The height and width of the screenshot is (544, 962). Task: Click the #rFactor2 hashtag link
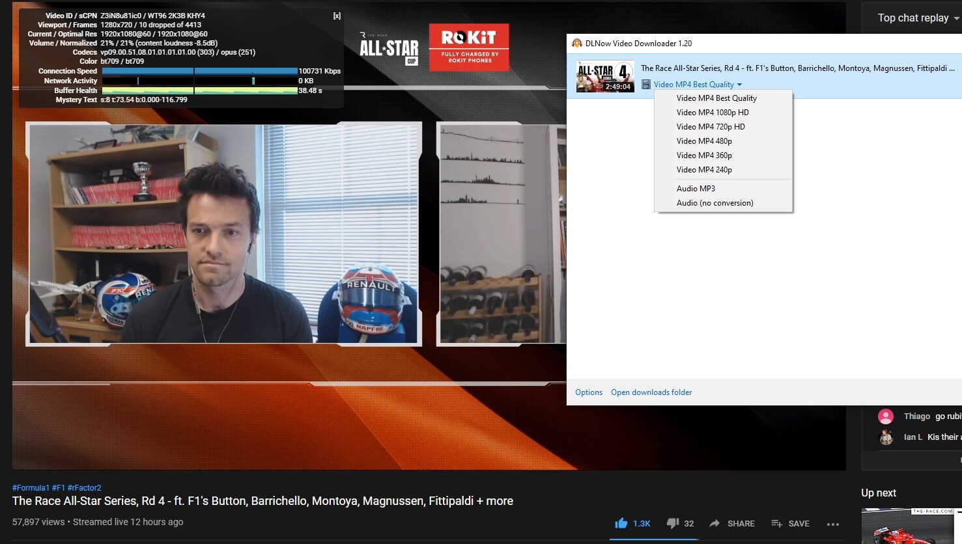coord(85,488)
